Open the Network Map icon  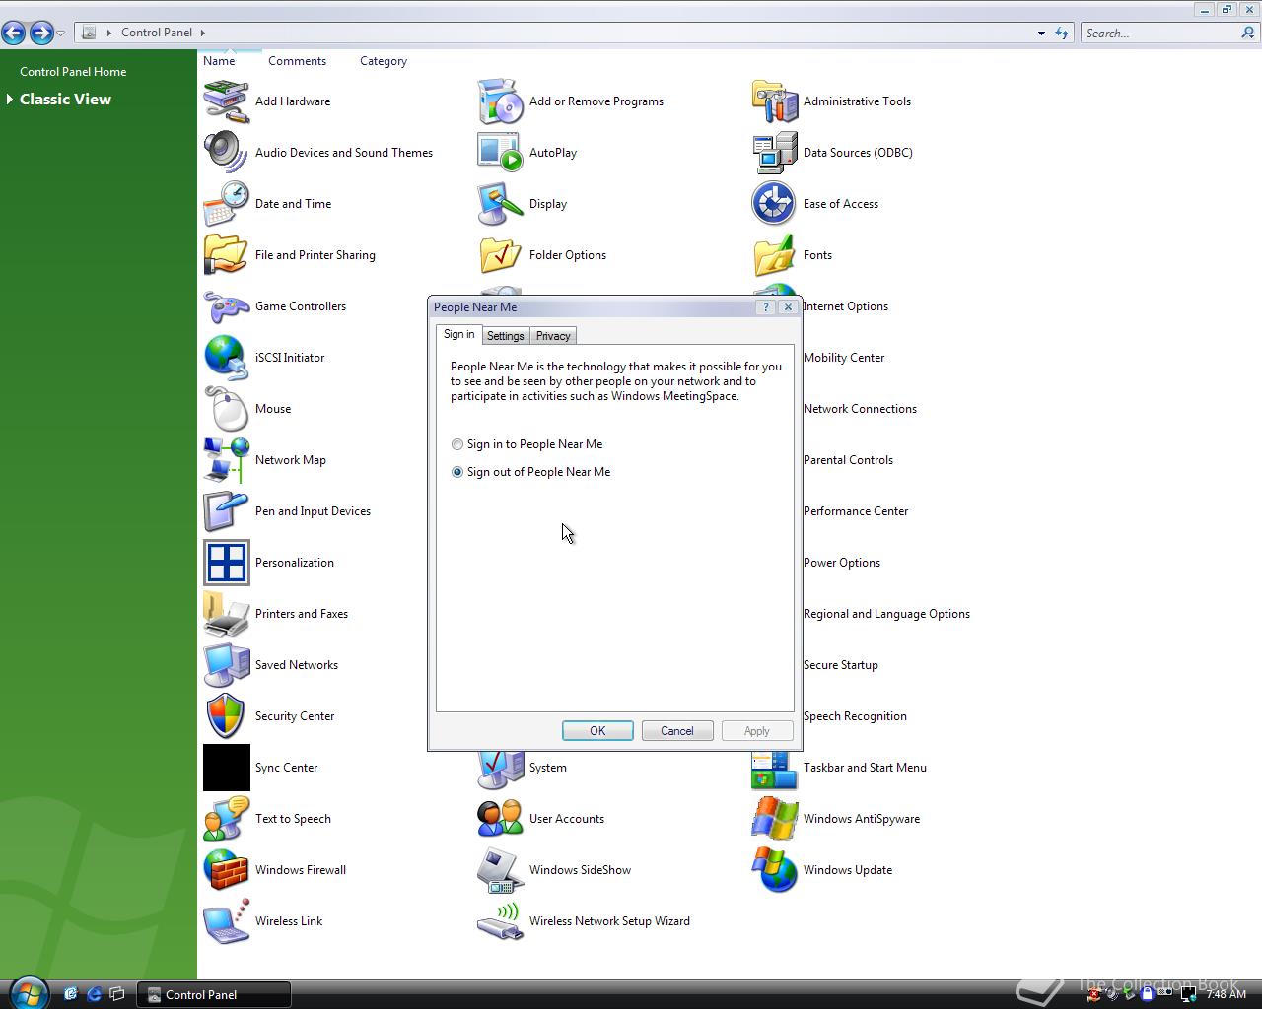coord(226,460)
